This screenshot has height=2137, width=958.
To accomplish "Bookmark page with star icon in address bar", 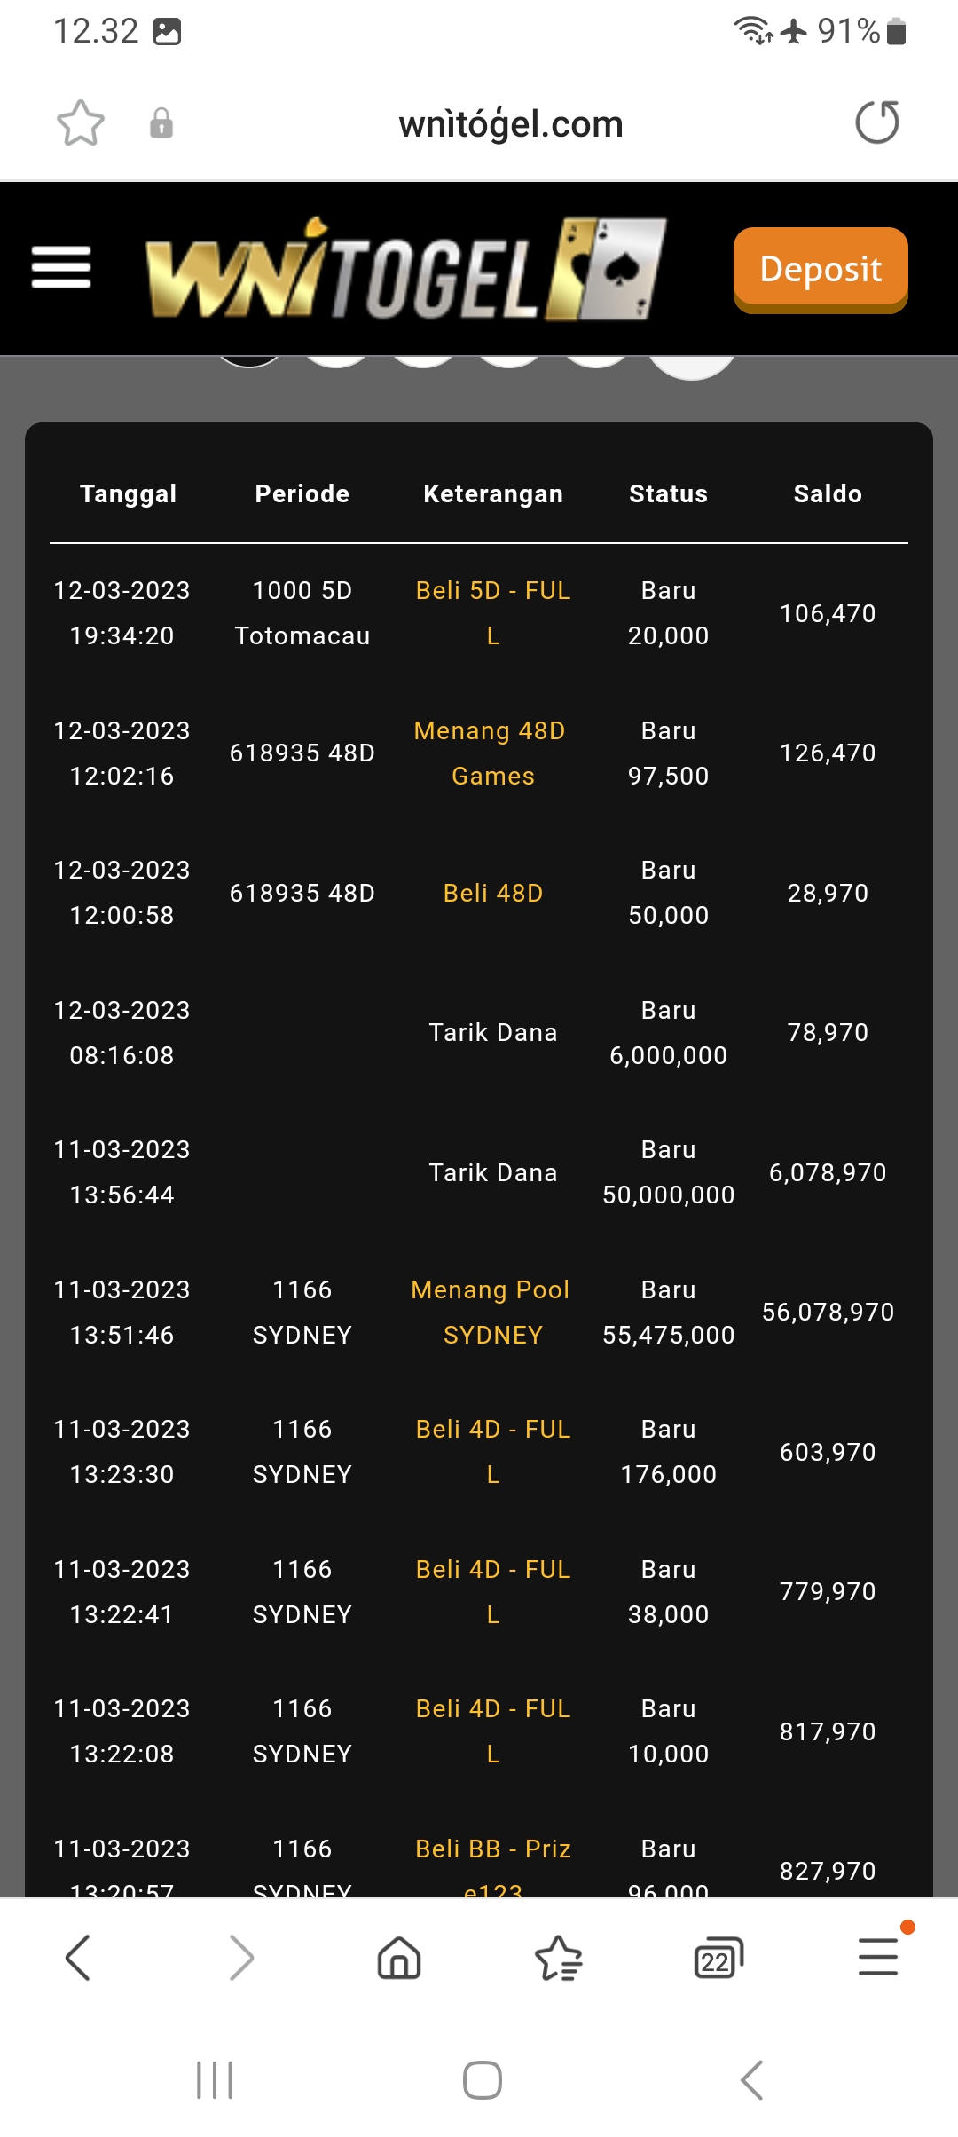I will point(81,122).
